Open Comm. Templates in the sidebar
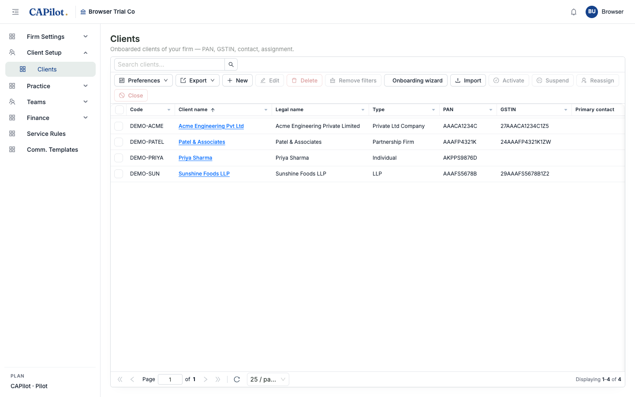The image size is (635, 397). tap(50, 150)
